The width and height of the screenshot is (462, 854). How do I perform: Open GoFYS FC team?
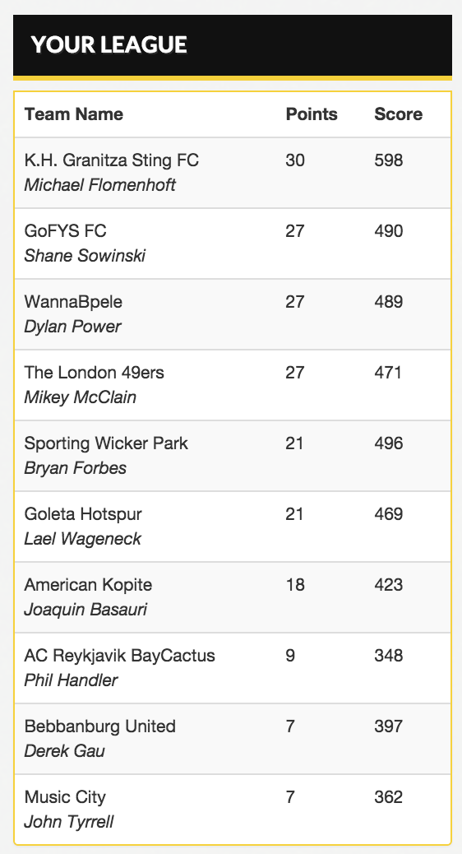(x=65, y=231)
